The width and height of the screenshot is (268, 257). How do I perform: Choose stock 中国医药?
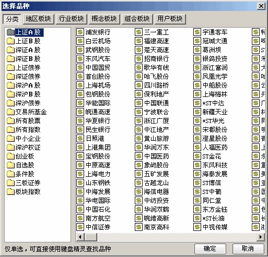pyautogui.click(x=156, y=156)
